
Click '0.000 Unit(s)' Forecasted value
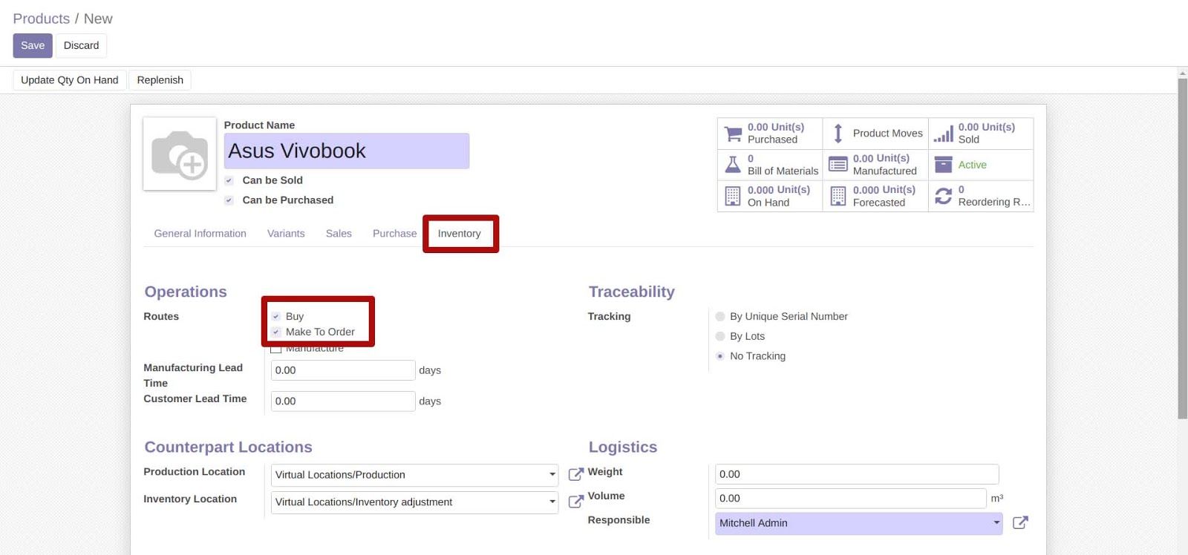884,190
